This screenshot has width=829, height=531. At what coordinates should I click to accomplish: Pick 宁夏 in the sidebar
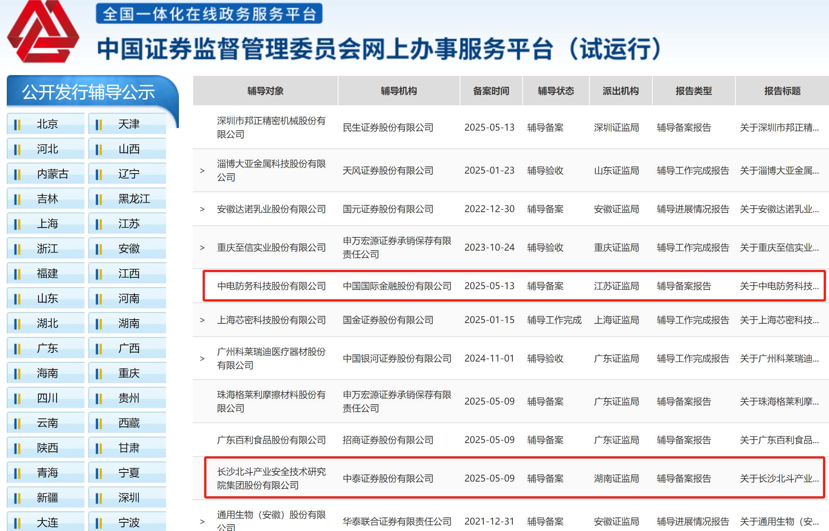point(127,473)
